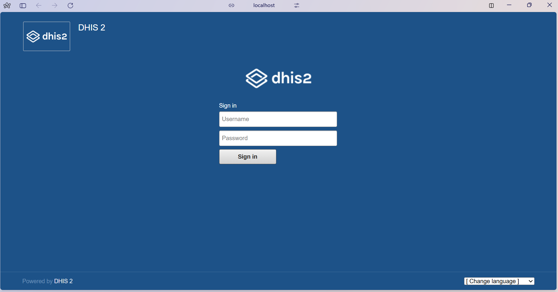Click the large central dhis2 logo
Screen dimensions: 558x292
tap(278, 78)
